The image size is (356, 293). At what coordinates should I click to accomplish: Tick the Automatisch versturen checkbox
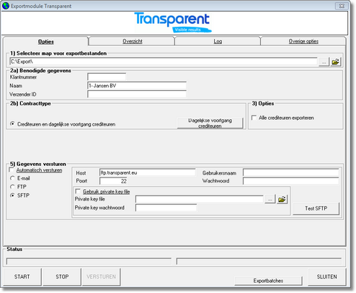[x=12, y=170]
